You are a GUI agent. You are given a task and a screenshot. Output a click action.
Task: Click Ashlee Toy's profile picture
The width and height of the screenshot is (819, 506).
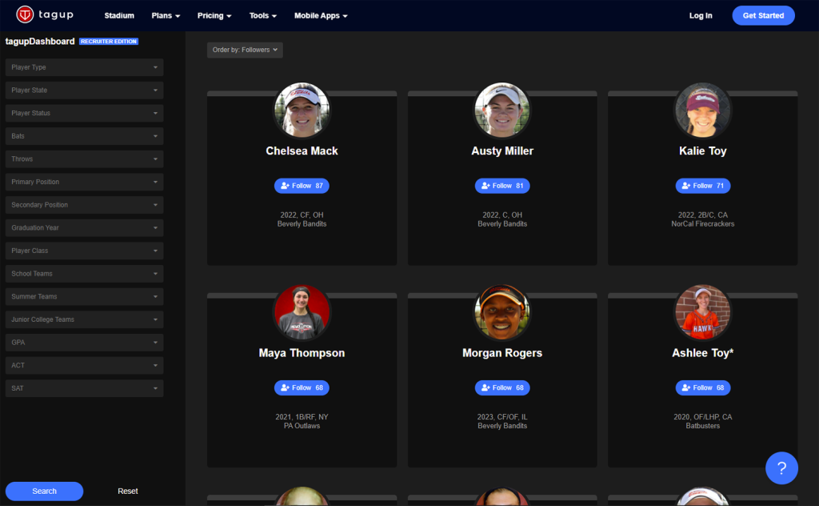[702, 312]
